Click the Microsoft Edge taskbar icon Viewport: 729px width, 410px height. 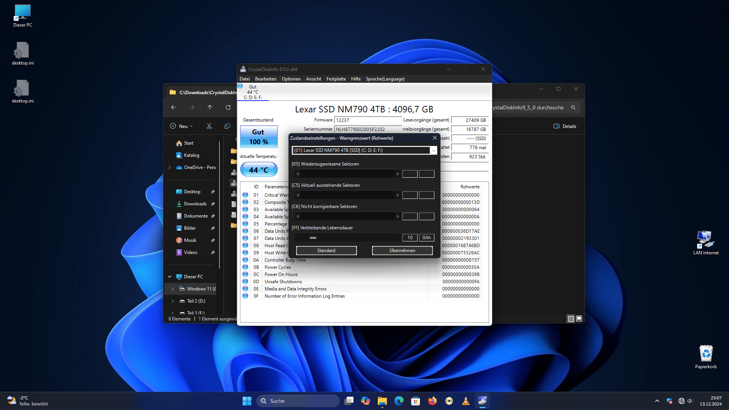pos(399,401)
